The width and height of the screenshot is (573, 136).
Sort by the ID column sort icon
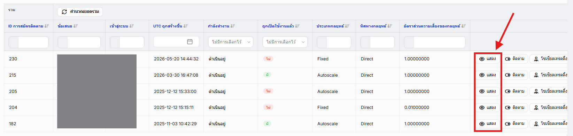[47, 26]
